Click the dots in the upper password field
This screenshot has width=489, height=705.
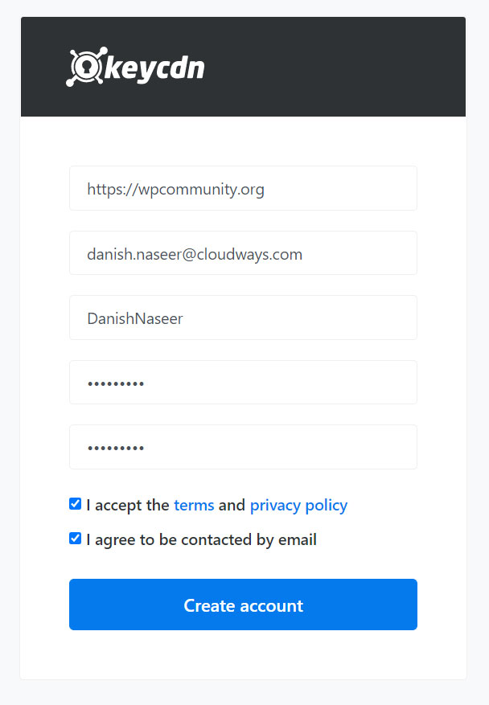pos(116,383)
